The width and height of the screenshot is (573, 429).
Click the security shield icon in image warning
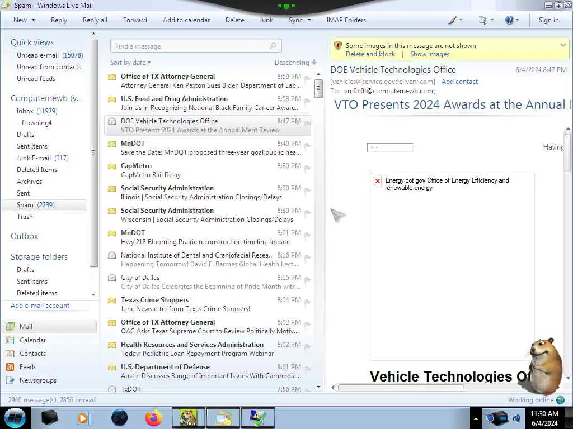pos(338,46)
